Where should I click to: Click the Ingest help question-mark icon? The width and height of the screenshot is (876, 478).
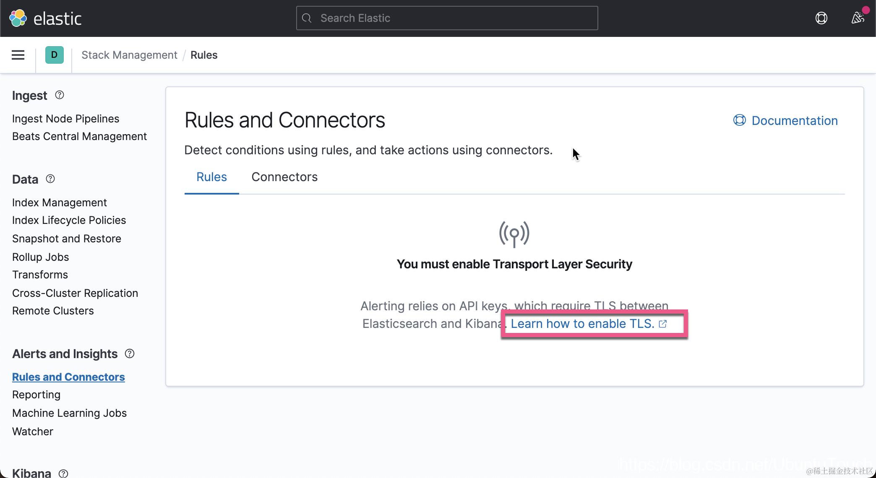click(x=60, y=95)
